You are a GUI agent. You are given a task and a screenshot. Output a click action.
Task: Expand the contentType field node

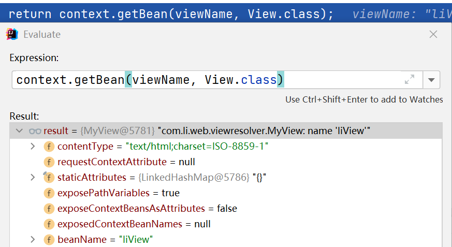coord(33,147)
